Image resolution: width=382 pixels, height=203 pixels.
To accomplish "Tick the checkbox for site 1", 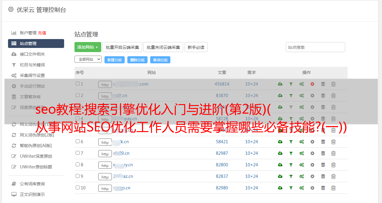I will (x=77, y=84).
